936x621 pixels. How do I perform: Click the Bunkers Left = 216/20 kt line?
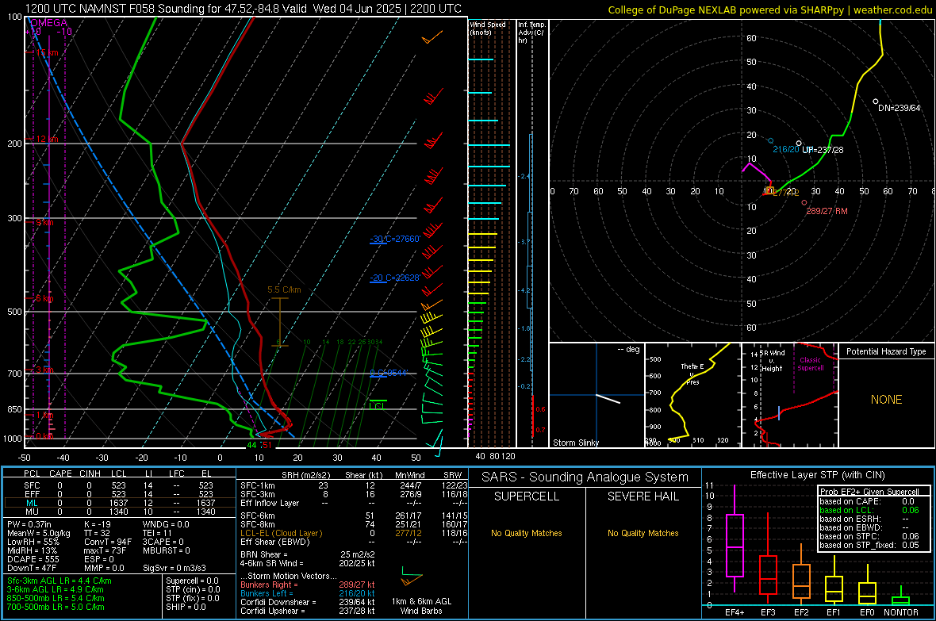click(x=307, y=593)
